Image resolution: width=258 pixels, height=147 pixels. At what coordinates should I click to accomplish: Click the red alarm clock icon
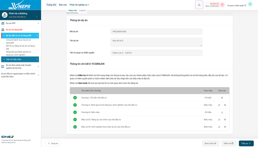[222, 5]
